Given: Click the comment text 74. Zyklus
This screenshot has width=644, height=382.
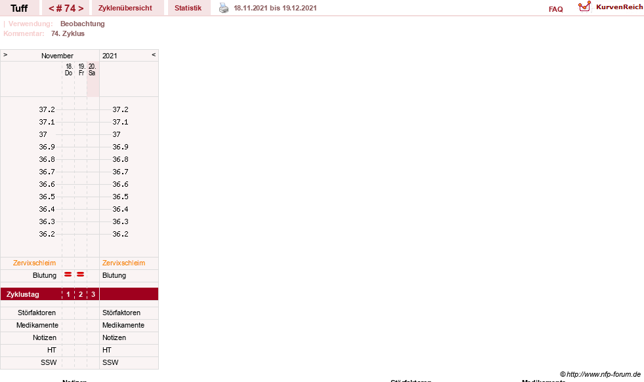Looking at the screenshot, I should click(x=68, y=33).
